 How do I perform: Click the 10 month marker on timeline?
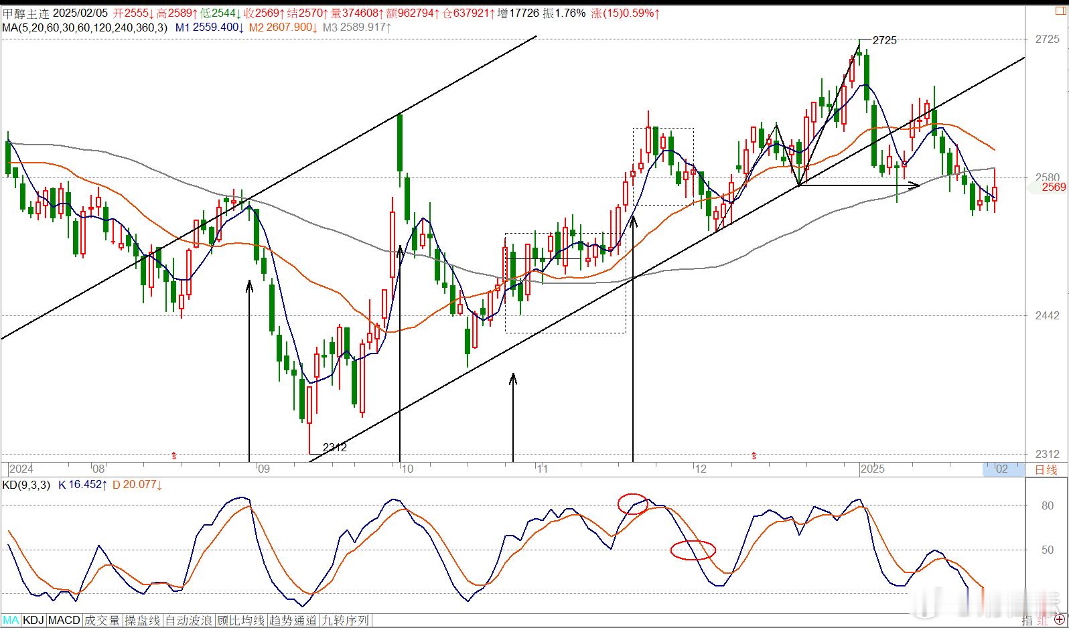tap(407, 469)
